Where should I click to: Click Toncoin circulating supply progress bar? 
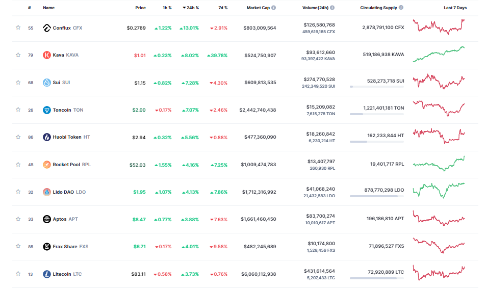377,114
